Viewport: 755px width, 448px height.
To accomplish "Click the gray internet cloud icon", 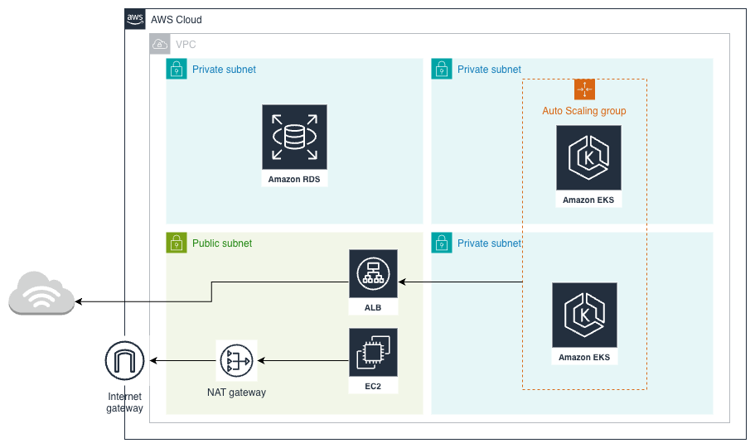I will click(x=42, y=293).
